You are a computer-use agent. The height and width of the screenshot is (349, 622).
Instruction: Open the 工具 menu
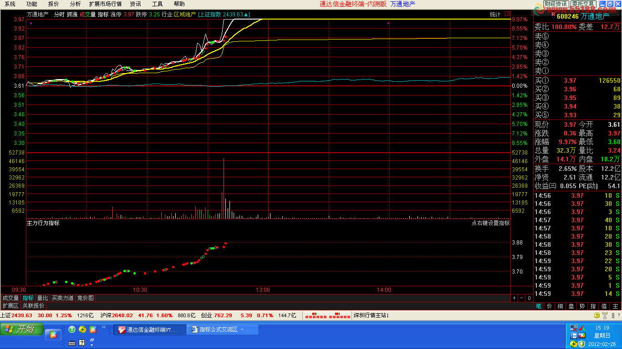pos(157,4)
